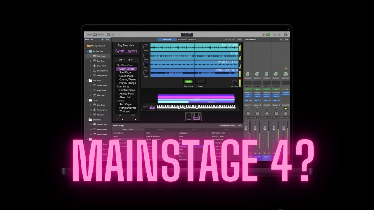Click Analog Funk icon in Patch List sidebar
The image size is (374, 210).
(94, 90)
